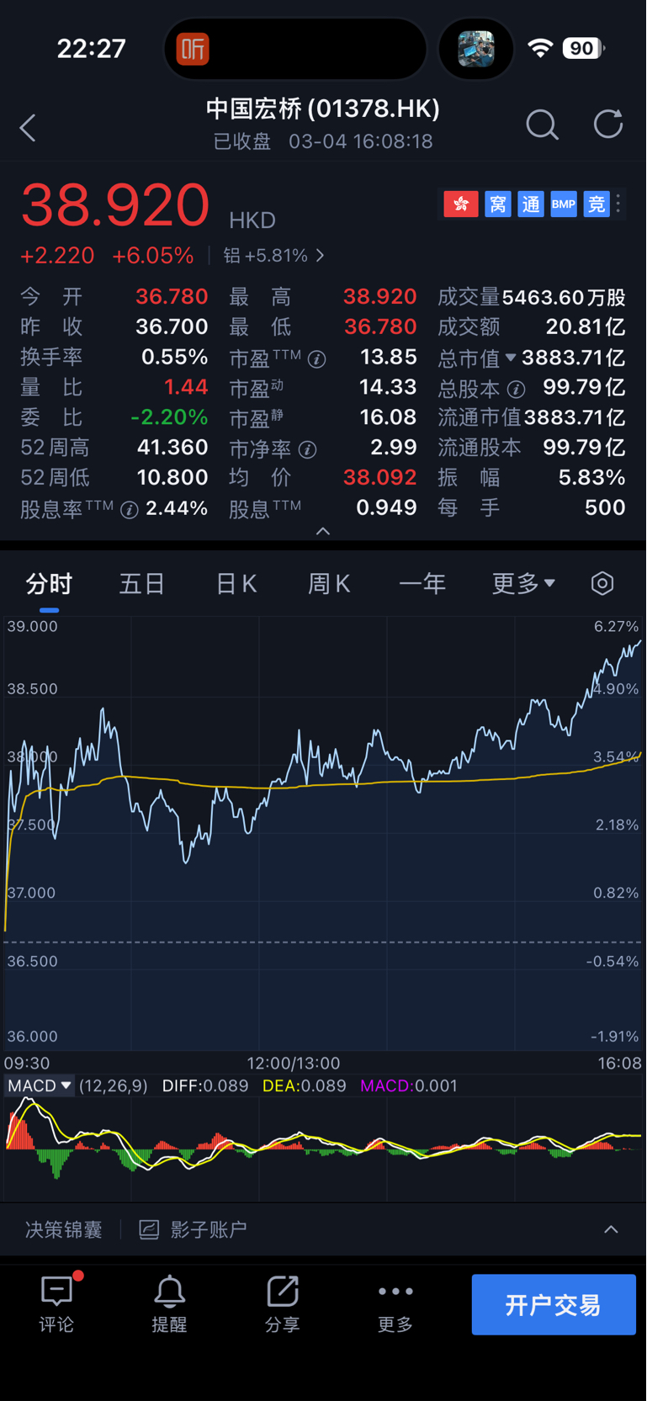Open the 影子账户 shadow account
The width and height of the screenshot is (647, 1401).
(193, 1229)
